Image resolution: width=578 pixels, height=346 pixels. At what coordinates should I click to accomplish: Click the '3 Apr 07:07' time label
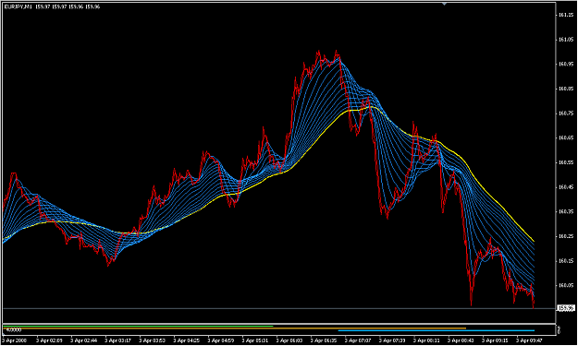358,340
